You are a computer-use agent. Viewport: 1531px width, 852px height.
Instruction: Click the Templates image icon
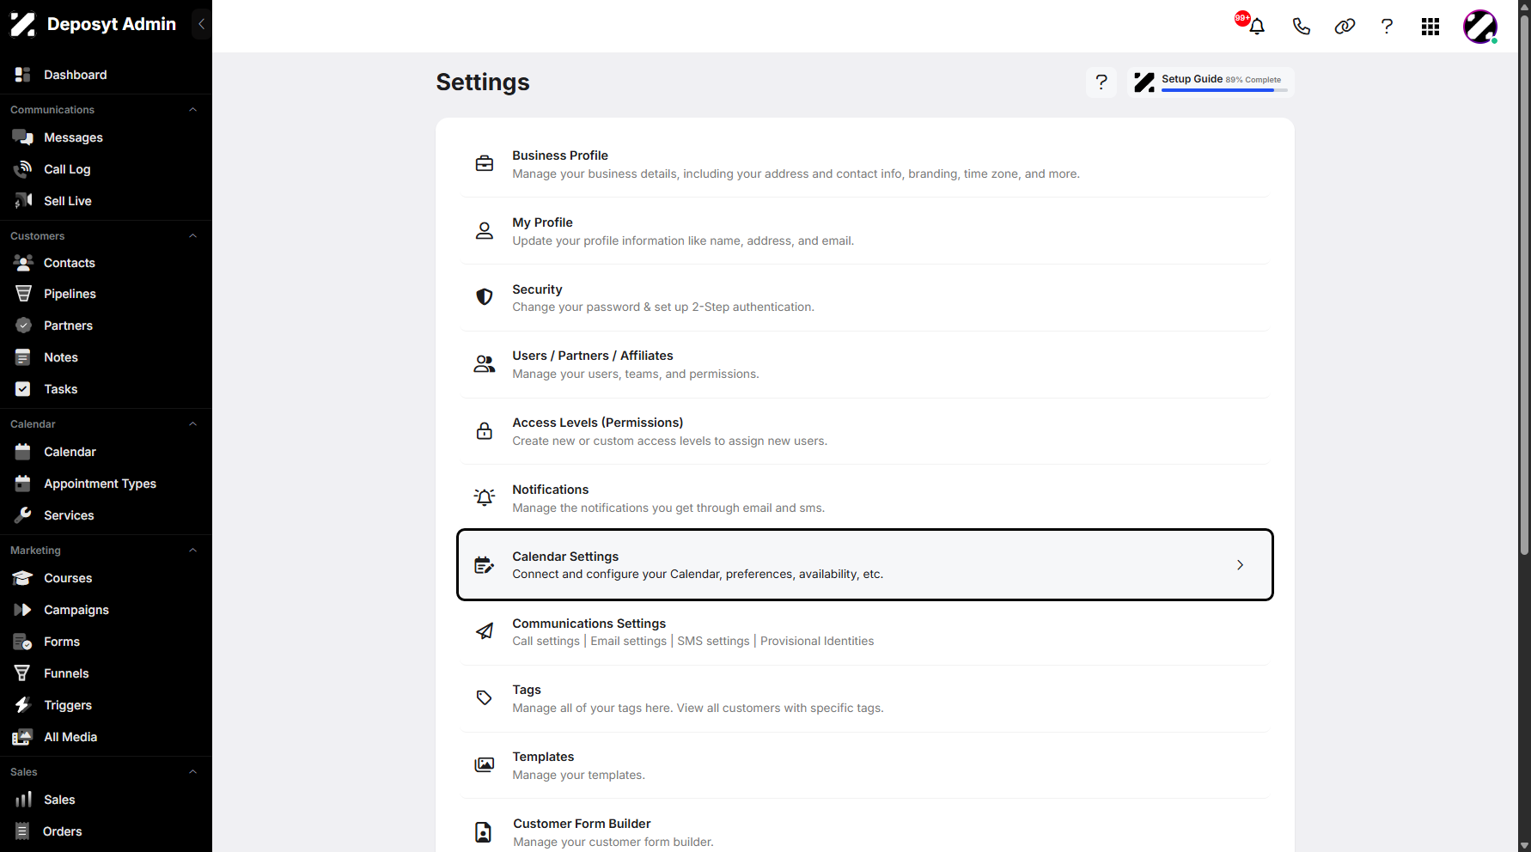point(485,764)
